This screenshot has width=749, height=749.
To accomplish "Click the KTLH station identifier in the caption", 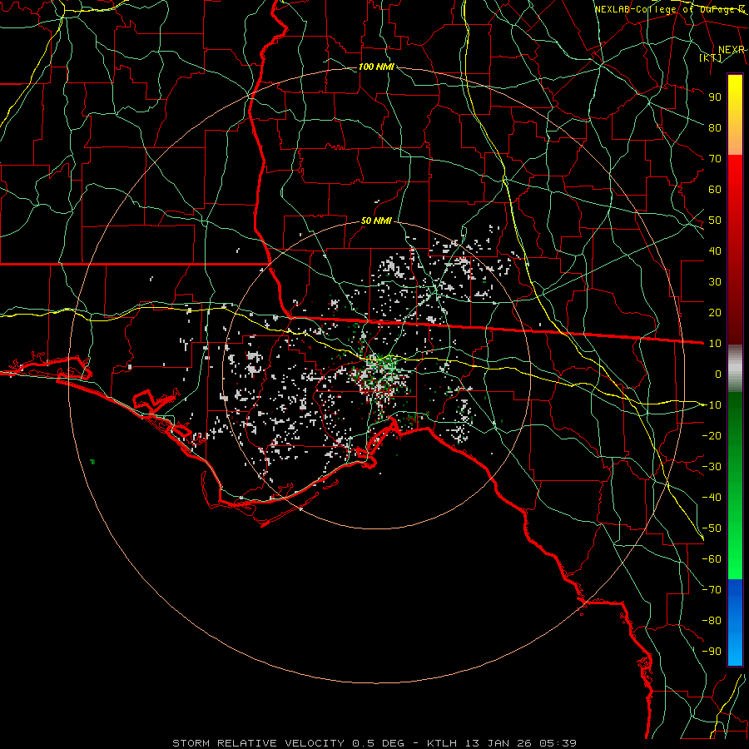I will click(x=442, y=743).
